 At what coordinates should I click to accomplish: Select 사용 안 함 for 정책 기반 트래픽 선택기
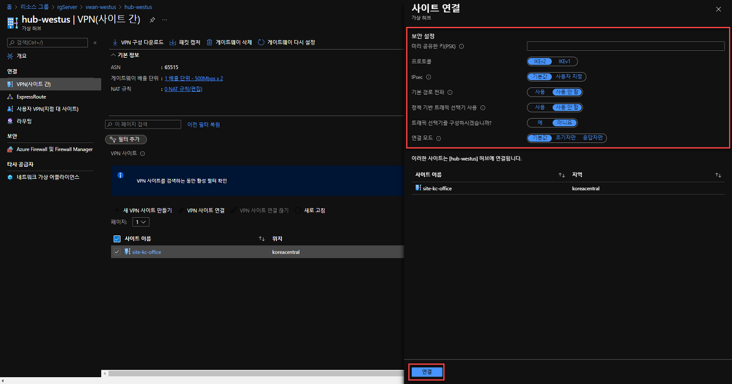[x=567, y=107]
